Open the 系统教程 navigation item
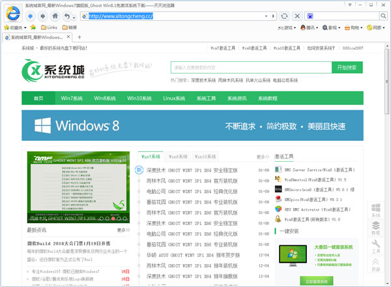This screenshot has height=287, width=391. (268, 98)
